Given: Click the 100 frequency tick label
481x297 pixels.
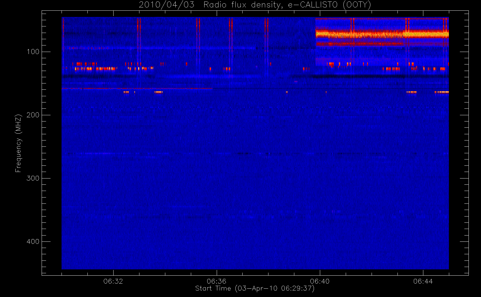Looking at the screenshot, I should click(33, 52).
